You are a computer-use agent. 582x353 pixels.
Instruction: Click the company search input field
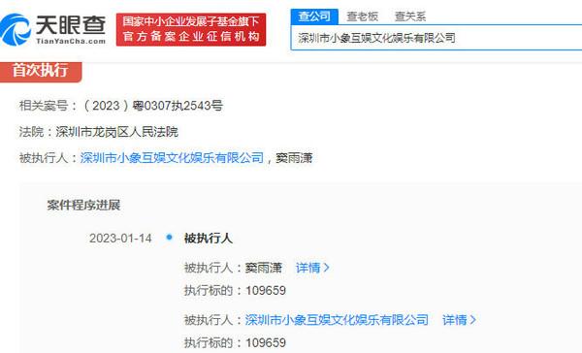pos(436,38)
